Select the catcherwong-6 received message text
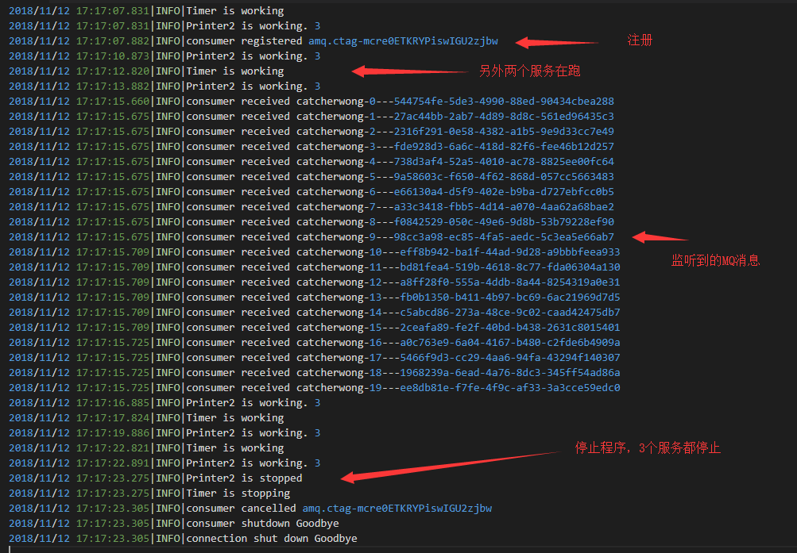Image resolution: width=797 pixels, height=553 pixels. pos(400,192)
